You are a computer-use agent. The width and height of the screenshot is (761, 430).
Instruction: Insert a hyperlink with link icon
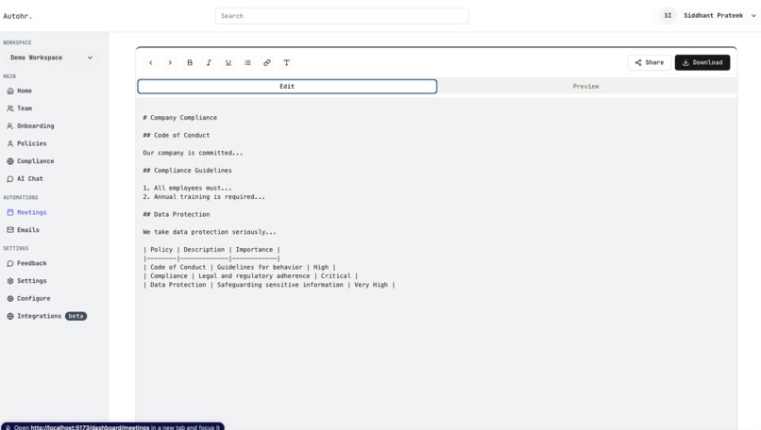point(267,62)
